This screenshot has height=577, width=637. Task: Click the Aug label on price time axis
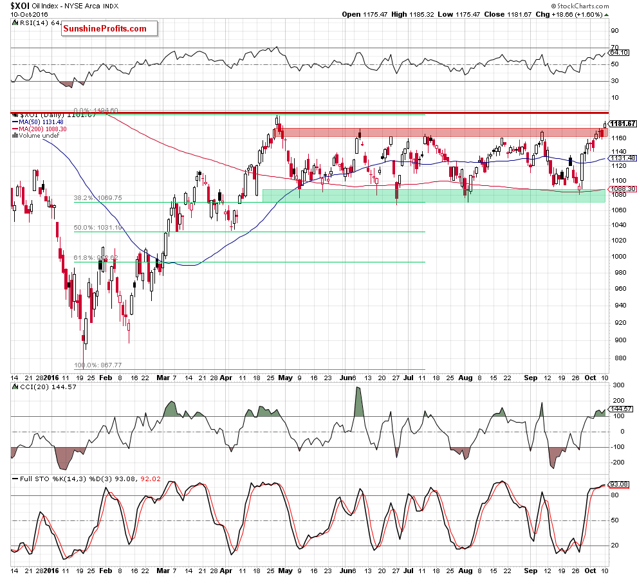click(x=465, y=378)
